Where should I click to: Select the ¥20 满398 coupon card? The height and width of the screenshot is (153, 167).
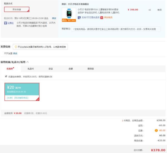coord(22,92)
